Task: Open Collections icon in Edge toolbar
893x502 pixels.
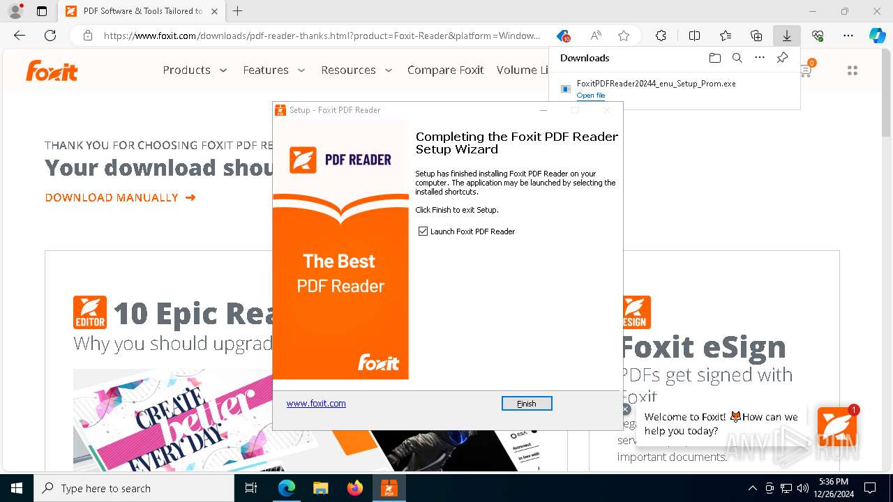Action: point(756,36)
